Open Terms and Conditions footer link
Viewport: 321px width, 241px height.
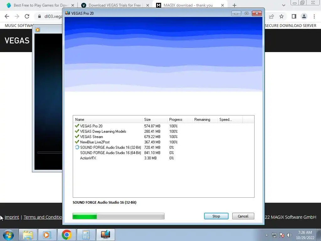pyautogui.click(x=43, y=217)
